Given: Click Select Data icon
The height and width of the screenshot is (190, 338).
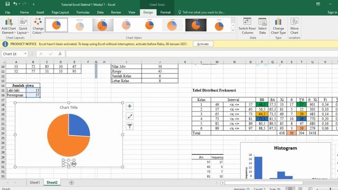Looking at the screenshot, I should [x=262, y=26].
